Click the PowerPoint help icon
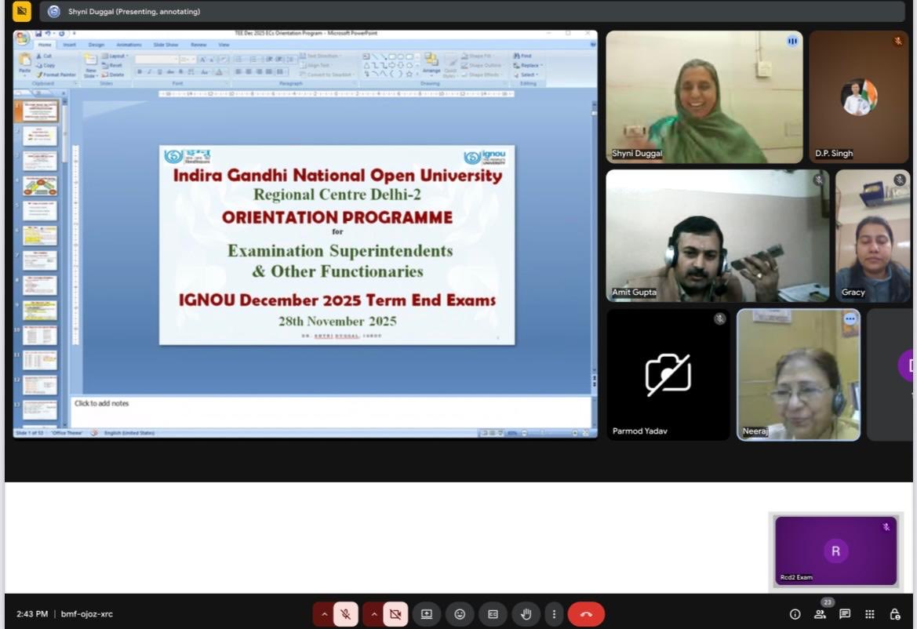 pos(593,45)
